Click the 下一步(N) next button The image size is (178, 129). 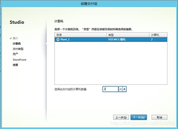click(139, 117)
